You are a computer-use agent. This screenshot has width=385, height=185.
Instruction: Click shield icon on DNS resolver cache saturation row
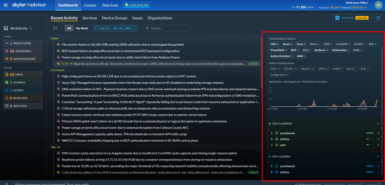pos(58,153)
